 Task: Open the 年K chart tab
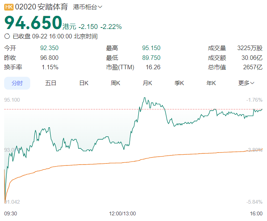click(x=211, y=83)
